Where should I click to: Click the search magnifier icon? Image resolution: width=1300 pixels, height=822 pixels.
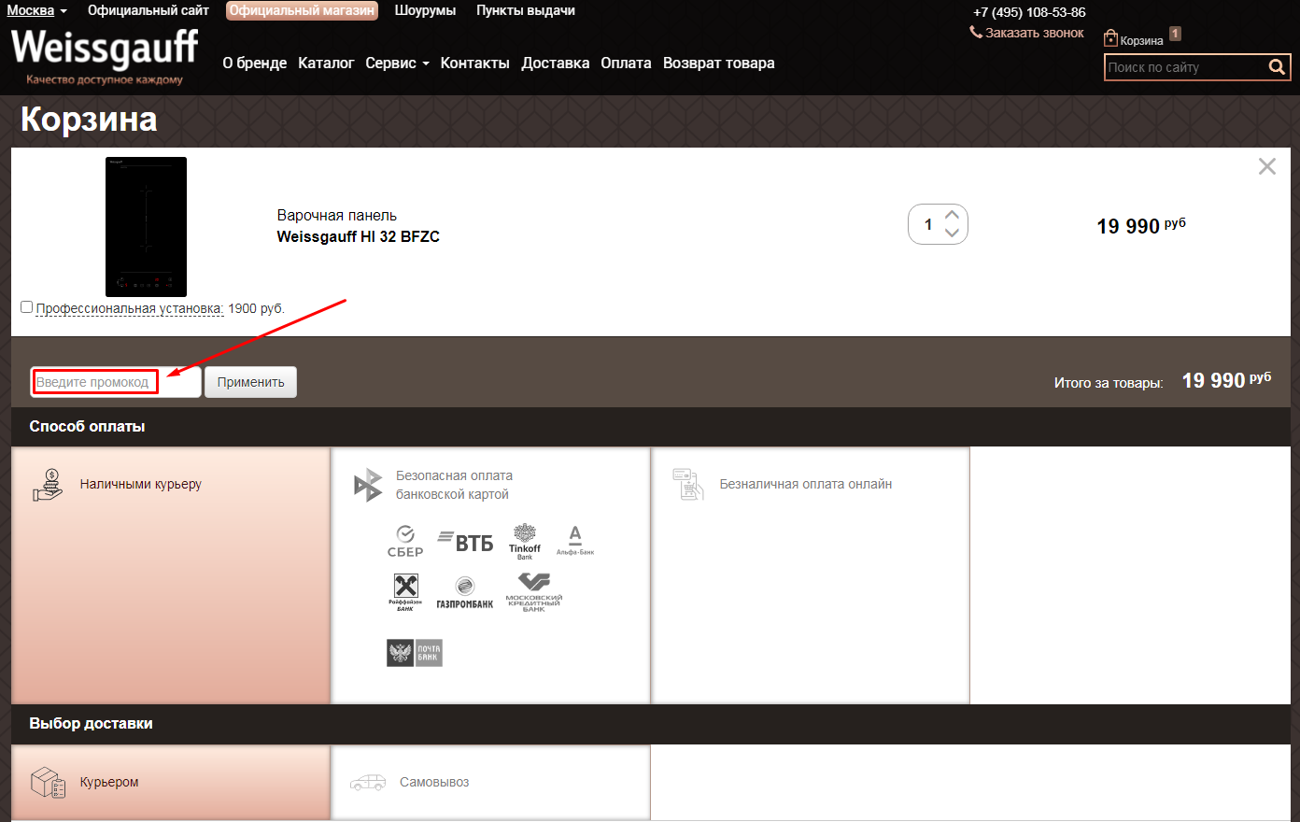[1277, 67]
